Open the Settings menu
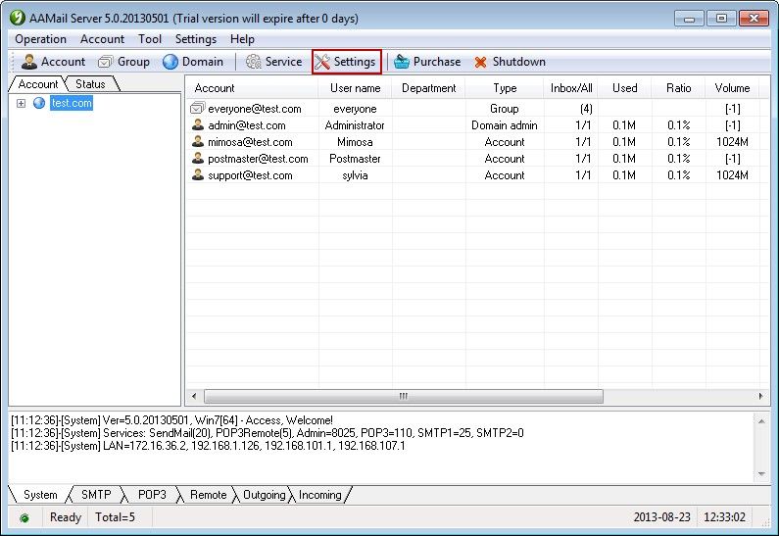The image size is (779, 536). coord(196,39)
